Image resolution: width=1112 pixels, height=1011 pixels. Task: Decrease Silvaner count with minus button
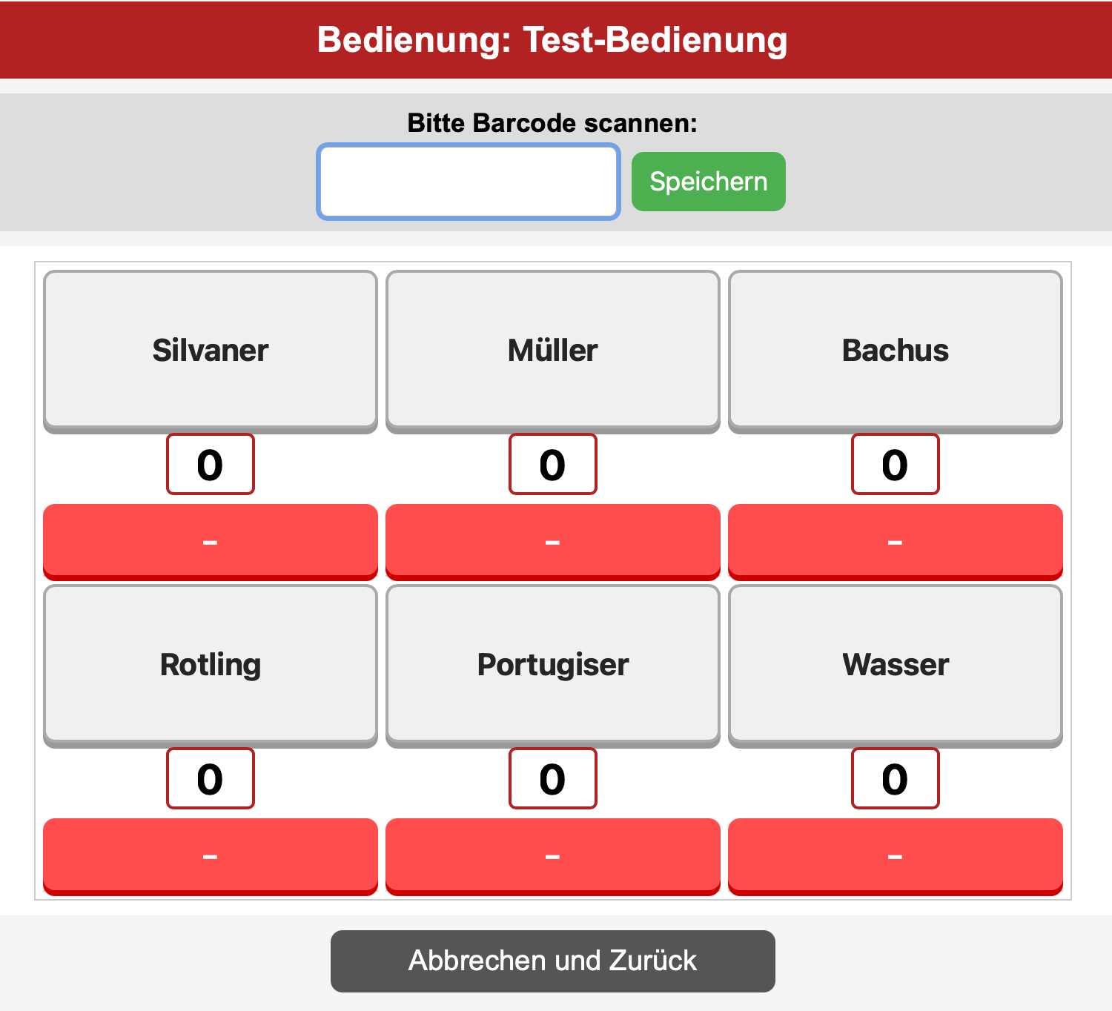[211, 541]
